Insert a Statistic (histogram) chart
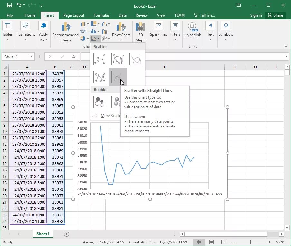Screen dimensions: 291x246 94,31
